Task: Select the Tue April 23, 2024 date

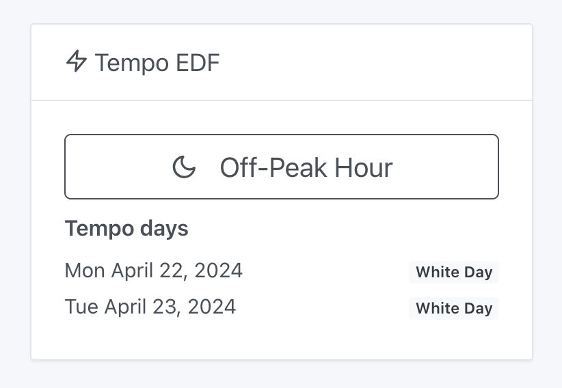Action: point(150,307)
